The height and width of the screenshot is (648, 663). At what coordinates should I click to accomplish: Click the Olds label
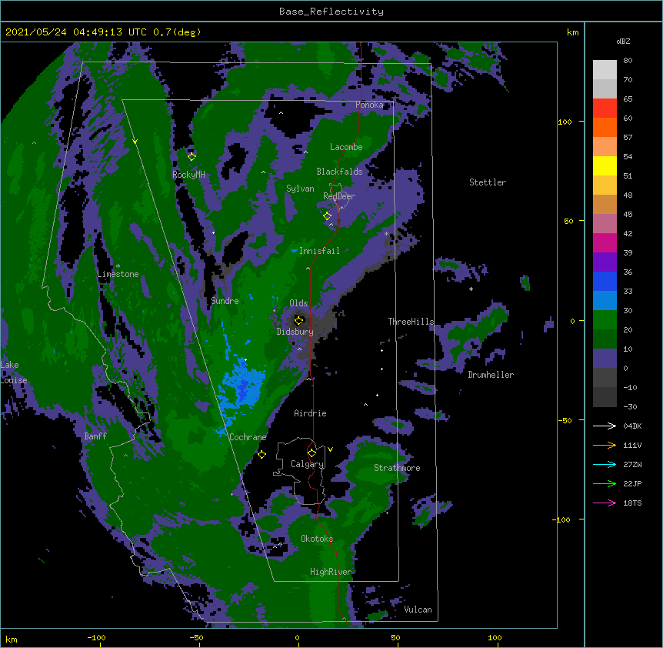click(x=298, y=303)
